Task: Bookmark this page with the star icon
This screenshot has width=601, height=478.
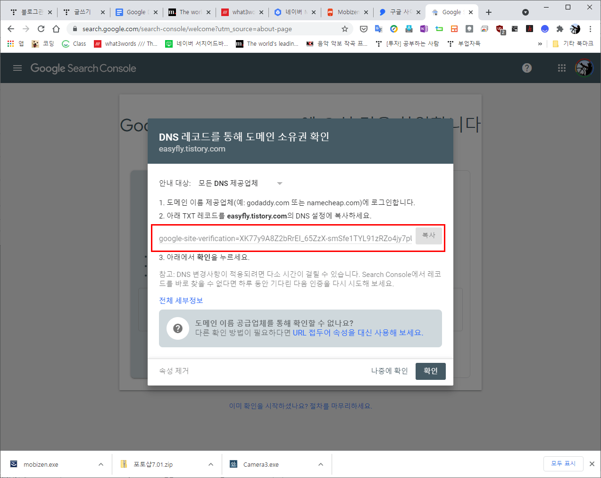Action: tap(345, 29)
